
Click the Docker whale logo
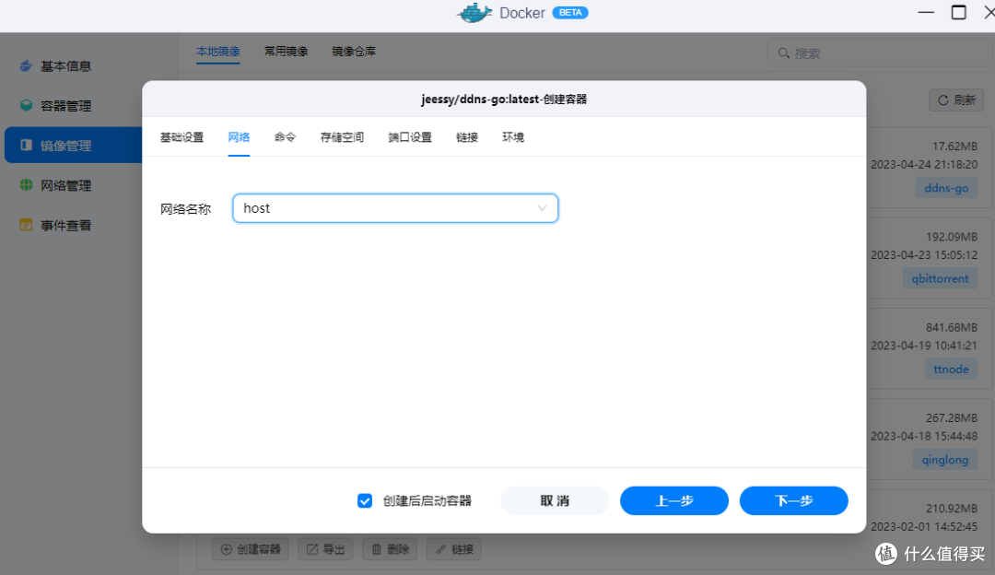pyautogui.click(x=473, y=12)
